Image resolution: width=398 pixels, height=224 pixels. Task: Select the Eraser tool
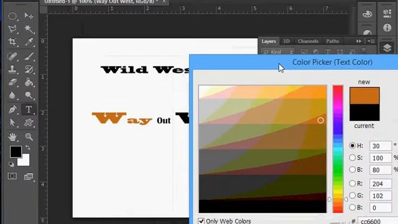coord(12,82)
